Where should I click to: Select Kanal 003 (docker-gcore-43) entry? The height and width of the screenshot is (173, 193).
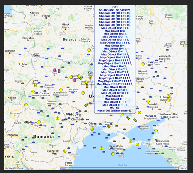(x=115, y=111)
